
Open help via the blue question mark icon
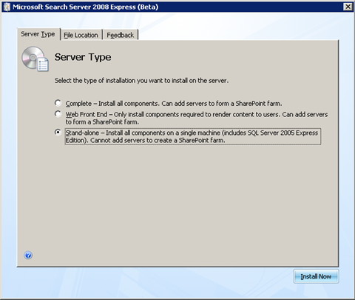pyautogui.click(x=28, y=255)
